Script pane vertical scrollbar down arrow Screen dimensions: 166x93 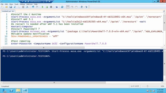click(164, 45)
